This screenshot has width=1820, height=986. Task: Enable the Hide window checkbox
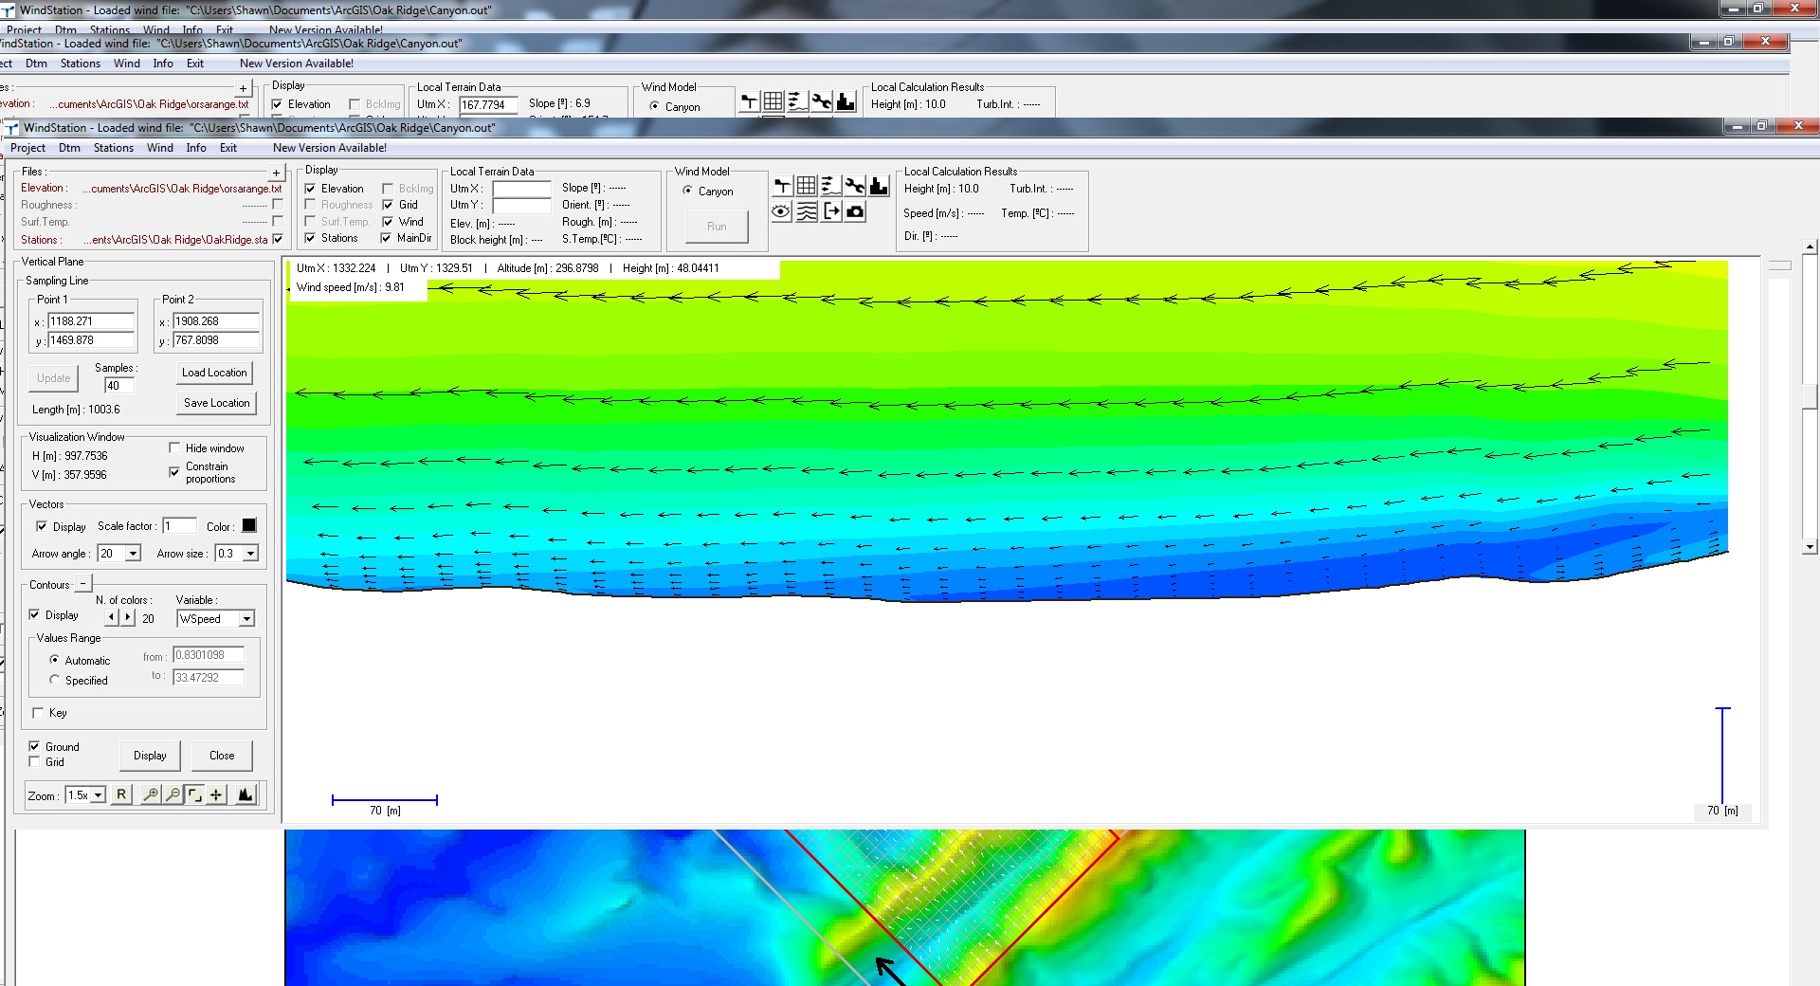[174, 447]
